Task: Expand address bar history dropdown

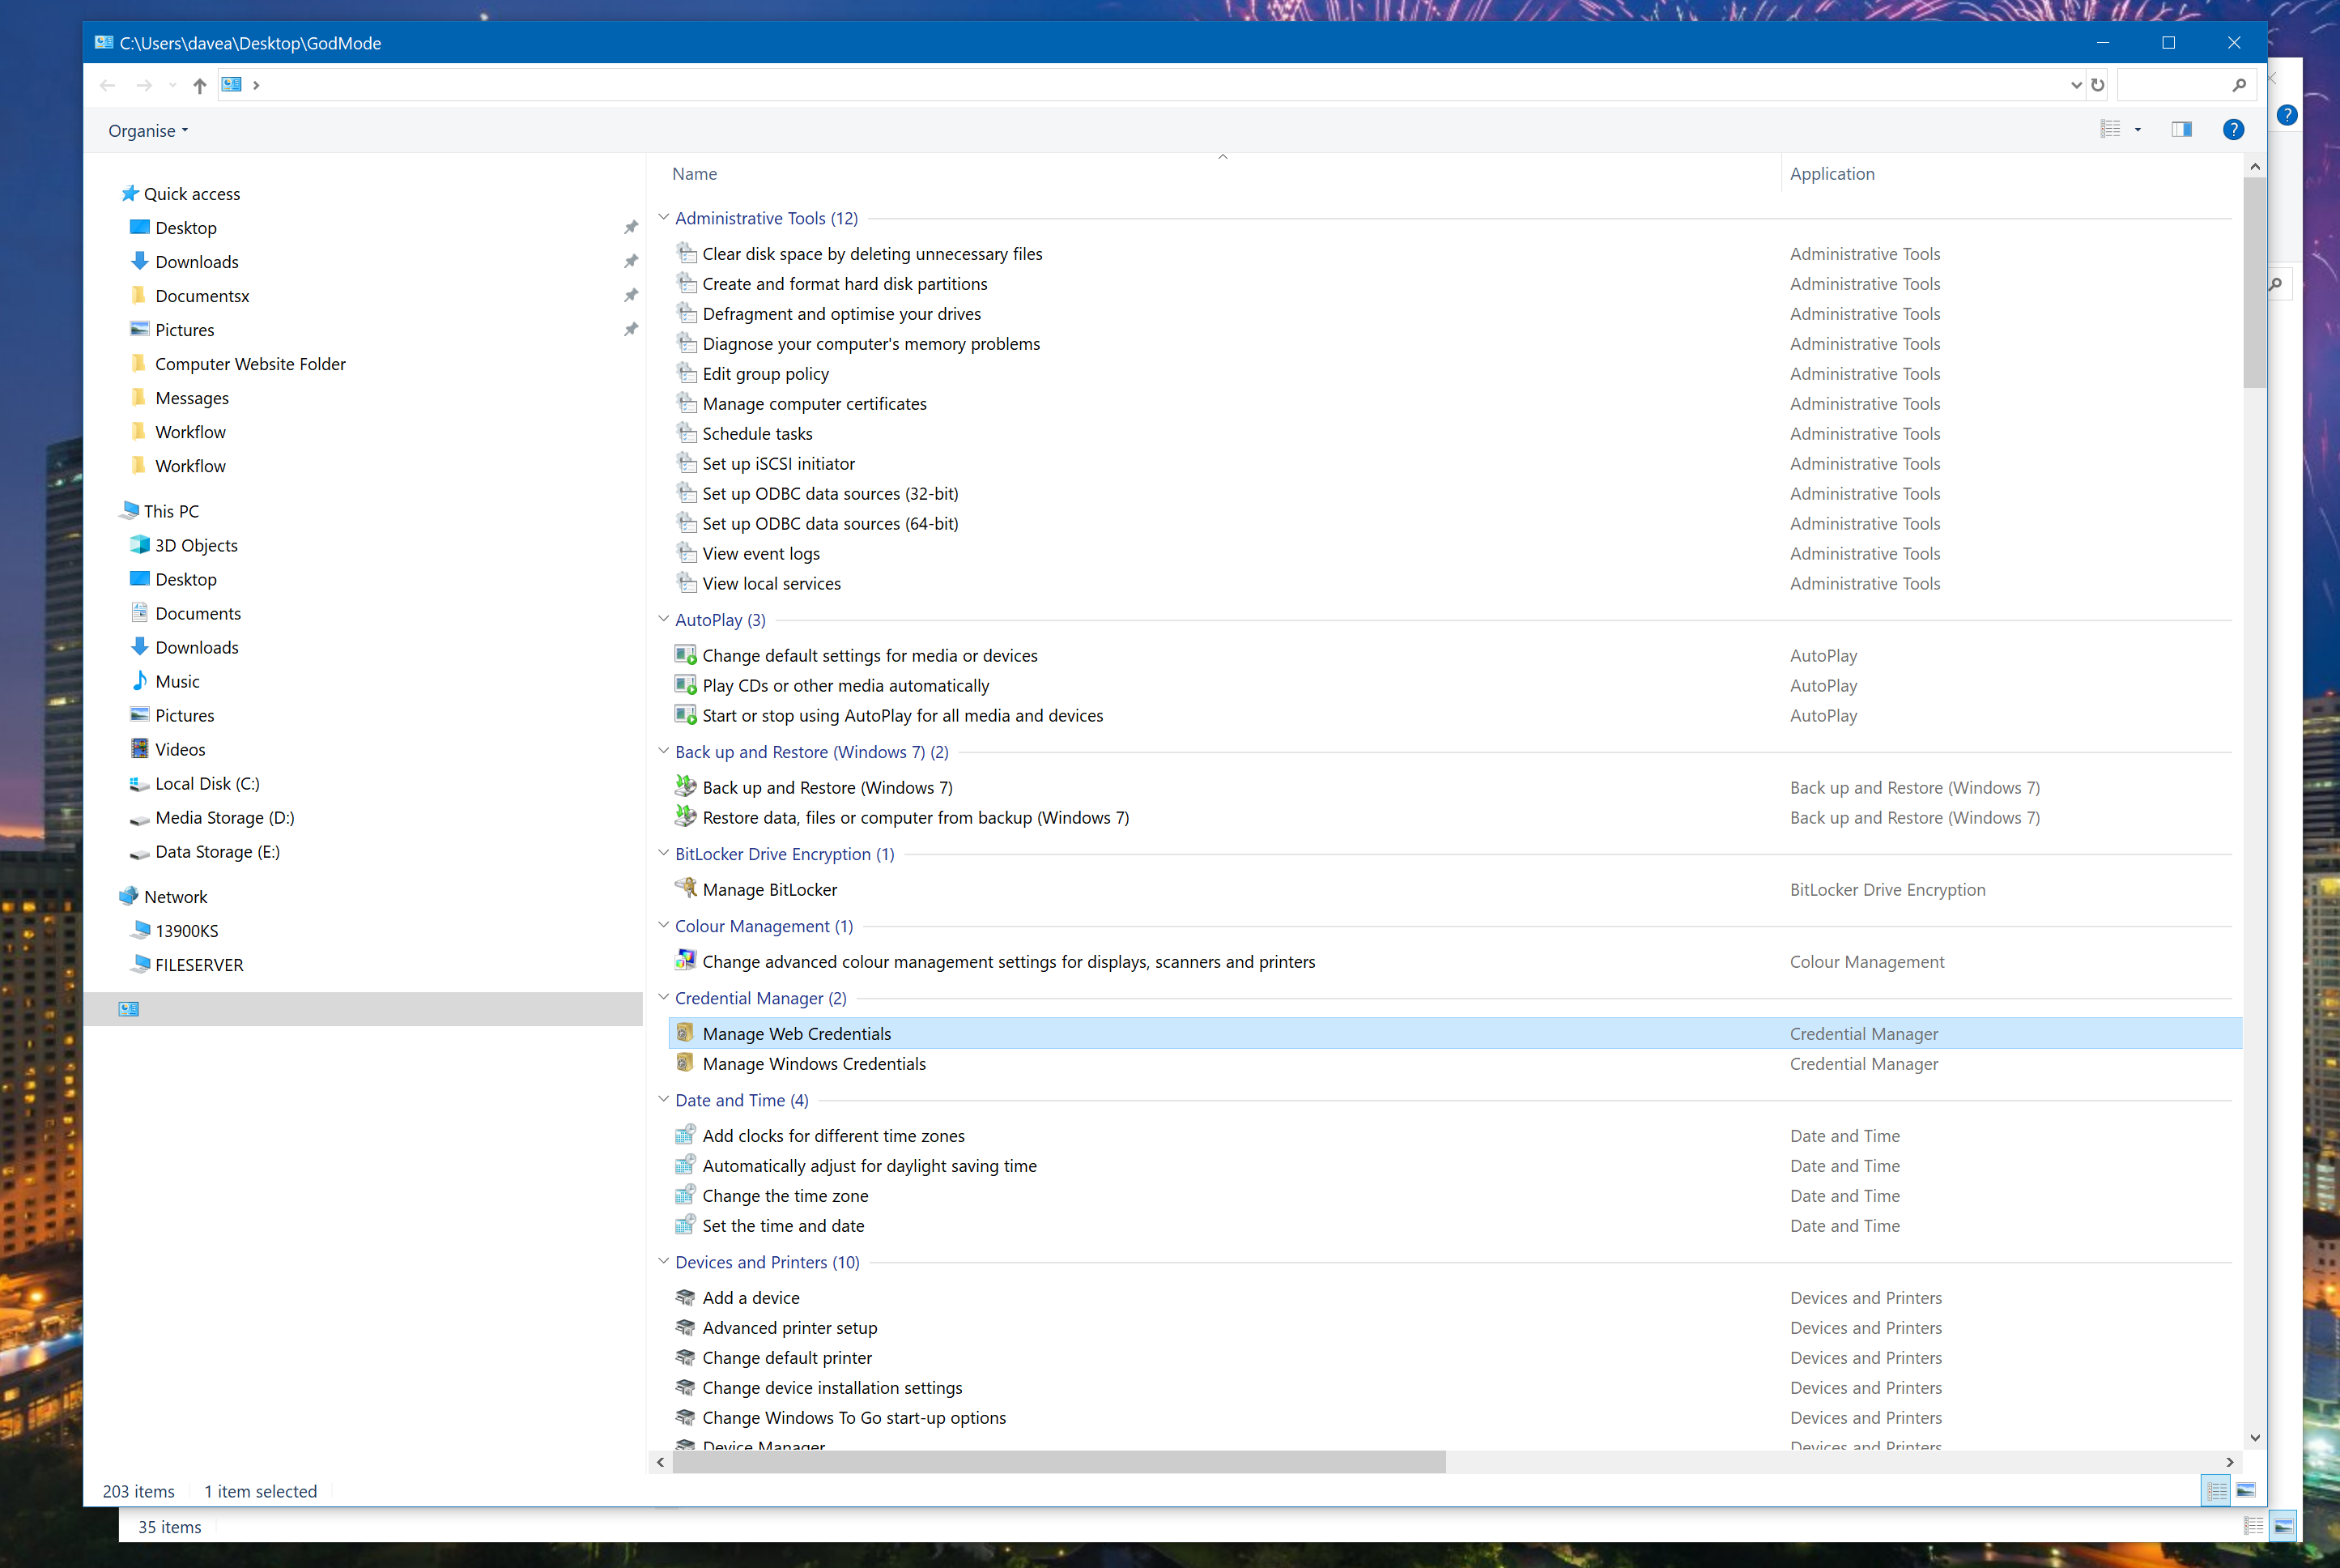Action: coord(2076,85)
